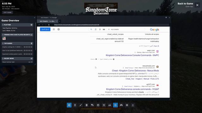Open the Controller settings gamepad icon
Screen dimensions: 202x113
(x=121, y=105)
